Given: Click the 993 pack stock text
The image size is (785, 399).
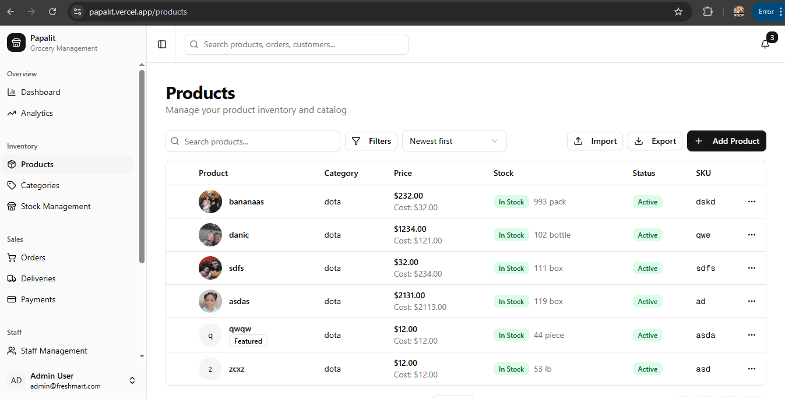Looking at the screenshot, I should pos(550,202).
